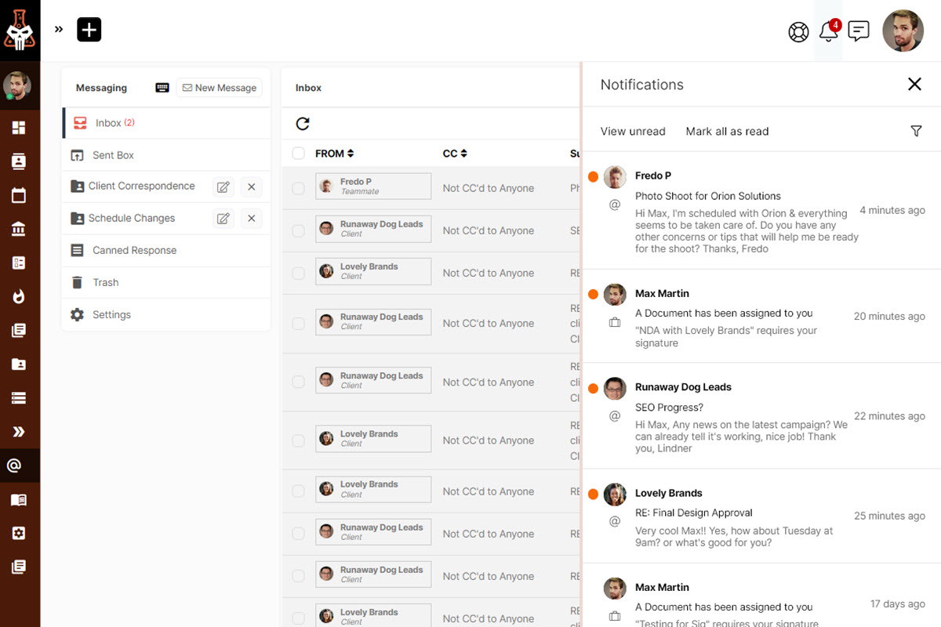Open the calendar sidebar icon
The width and height of the screenshot is (941, 627).
pyautogui.click(x=19, y=195)
